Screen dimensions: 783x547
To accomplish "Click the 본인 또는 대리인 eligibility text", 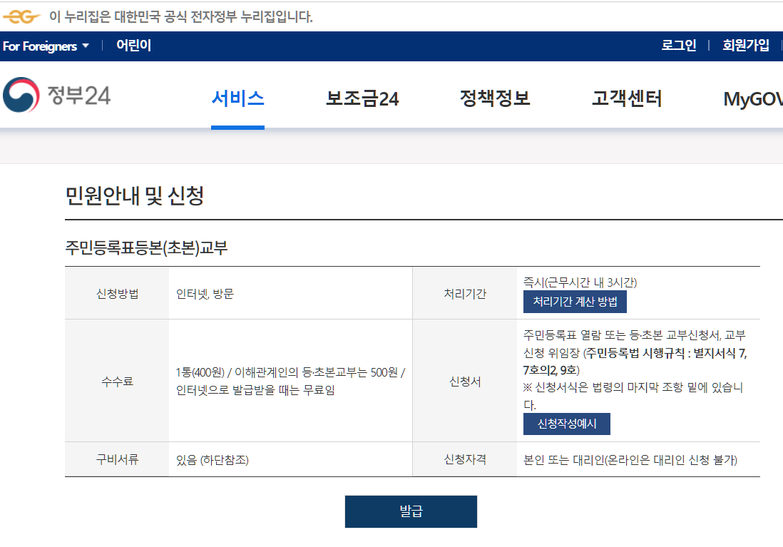I will 630,459.
